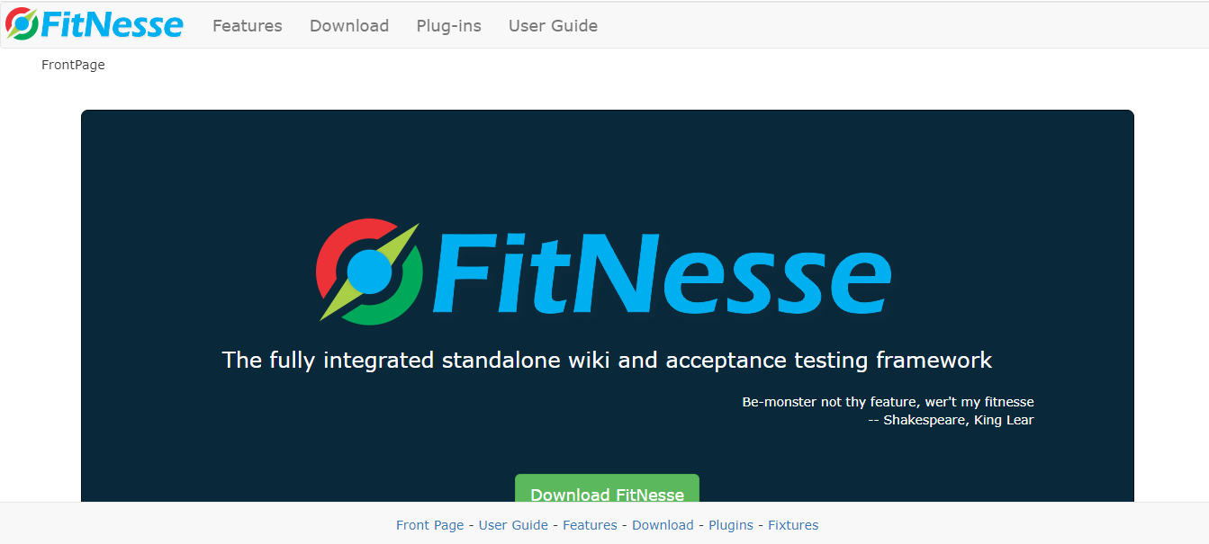
Task: Visit the User Guide footer link
Action: pyautogui.click(x=513, y=524)
